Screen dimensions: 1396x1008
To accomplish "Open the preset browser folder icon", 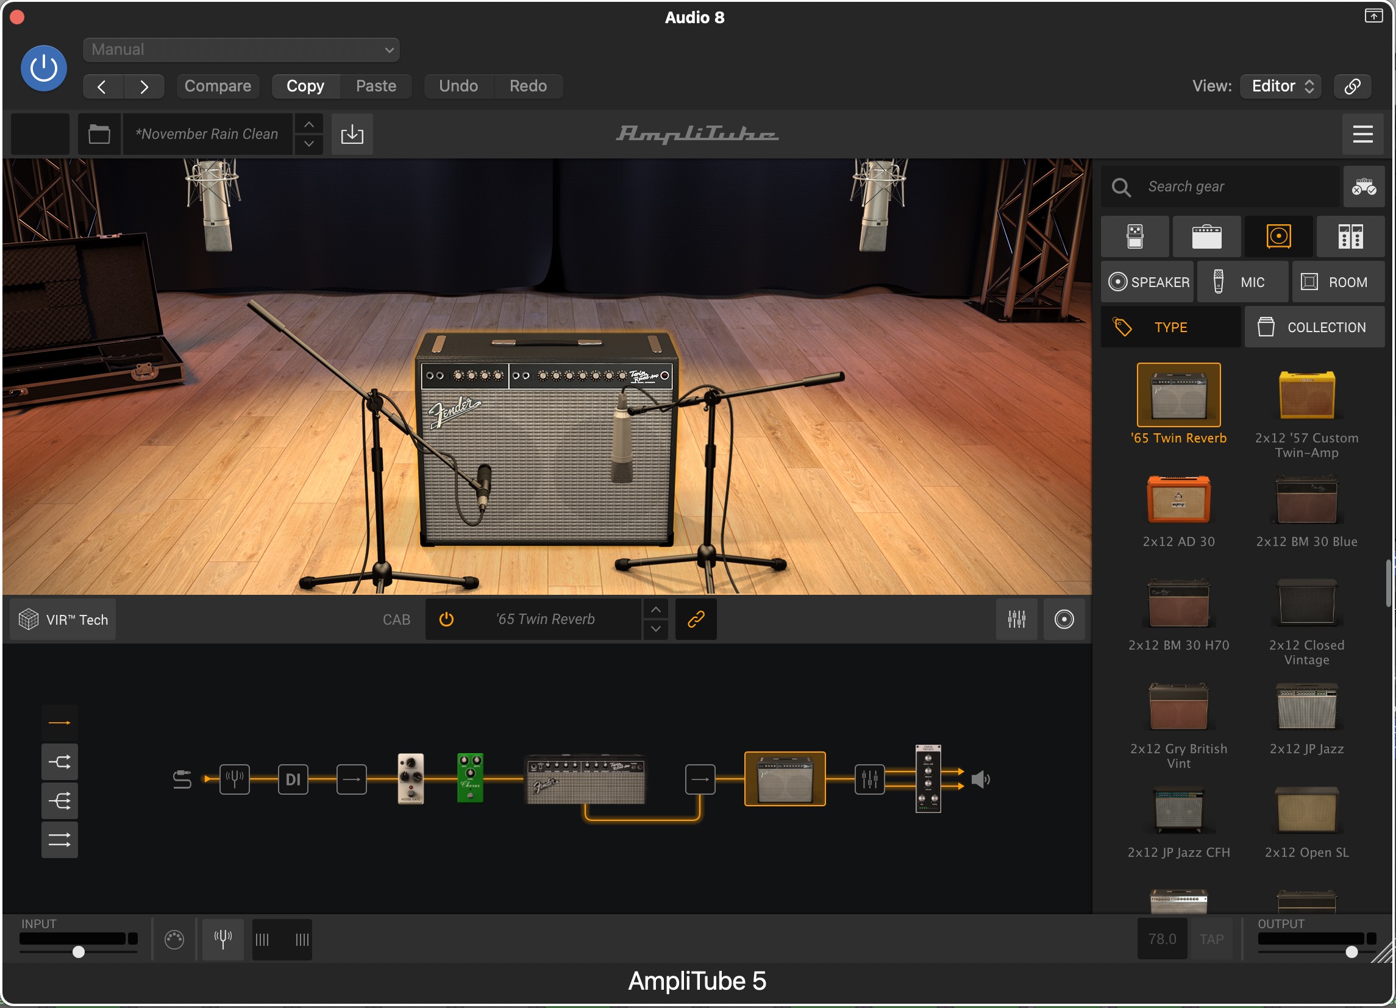I will (x=99, y=134).
